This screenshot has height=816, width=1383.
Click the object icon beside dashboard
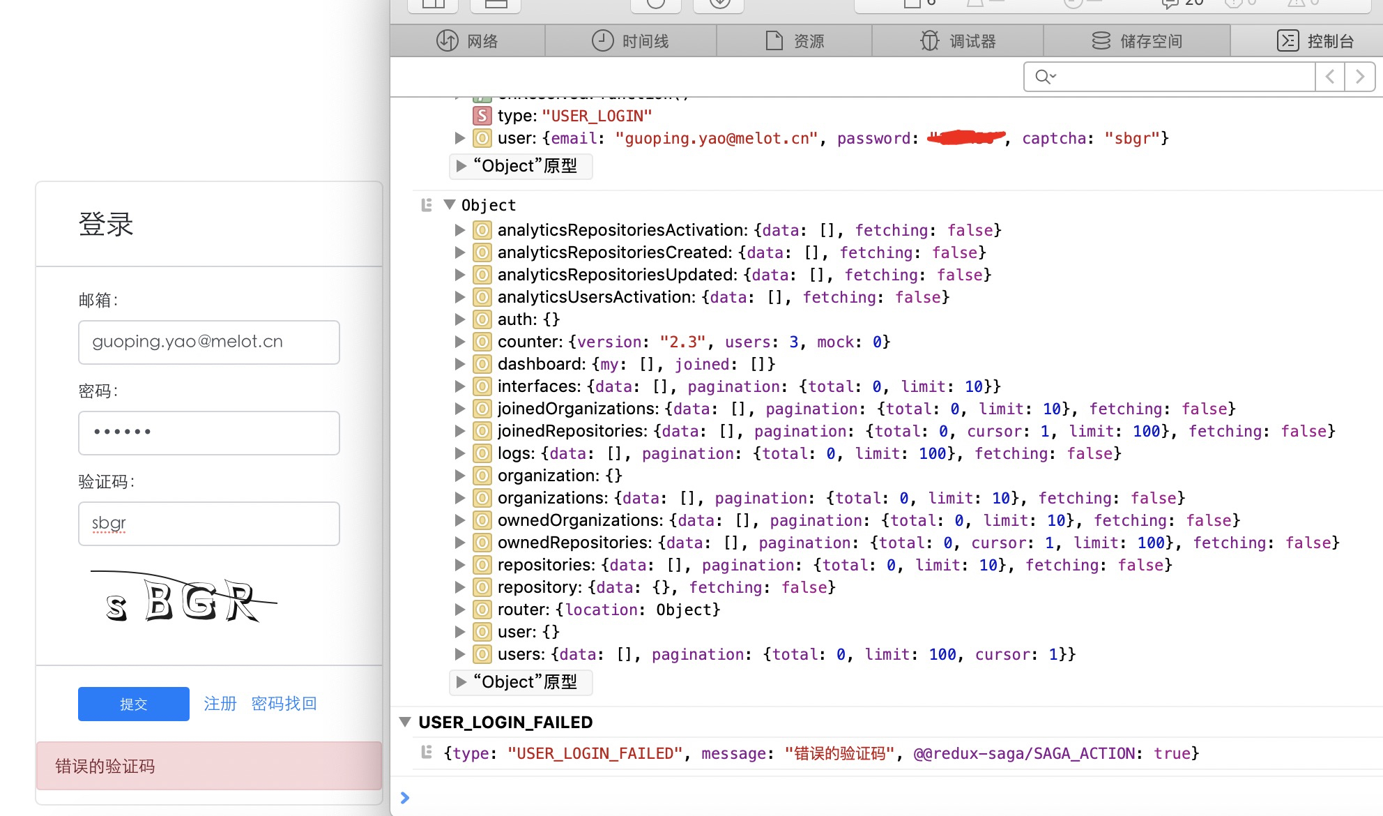click(482, 364)
